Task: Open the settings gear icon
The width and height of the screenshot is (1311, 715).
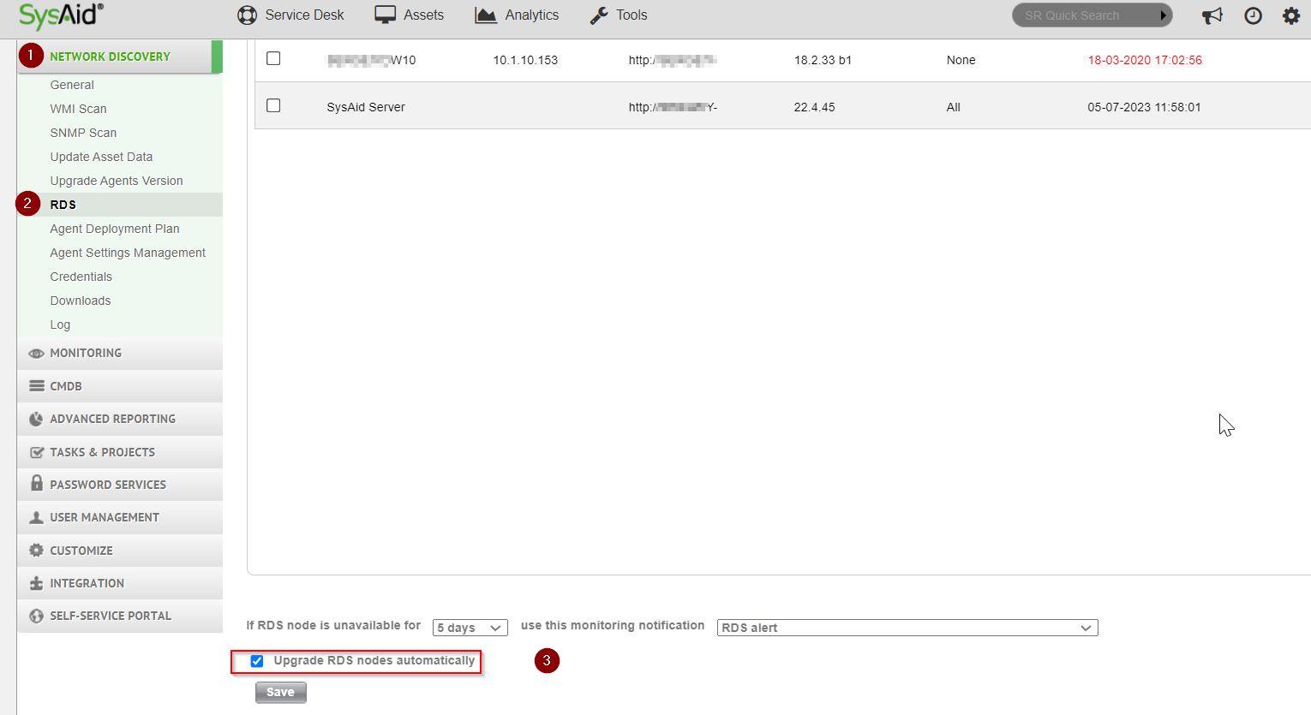Action: (1291, 15)
